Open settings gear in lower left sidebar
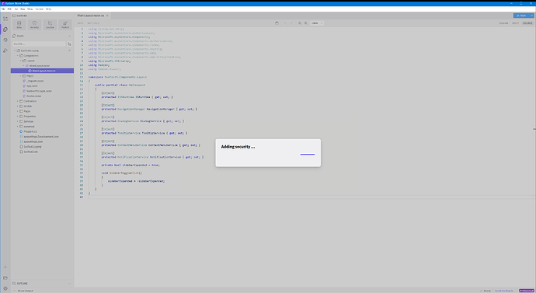Image resolution: width=536 pixels, height=293 pixels. [5, 288]
